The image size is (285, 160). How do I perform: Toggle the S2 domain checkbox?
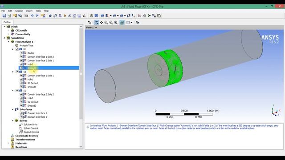pos(17,91)
